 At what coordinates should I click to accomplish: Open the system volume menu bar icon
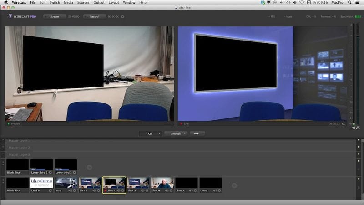[295, 2]
